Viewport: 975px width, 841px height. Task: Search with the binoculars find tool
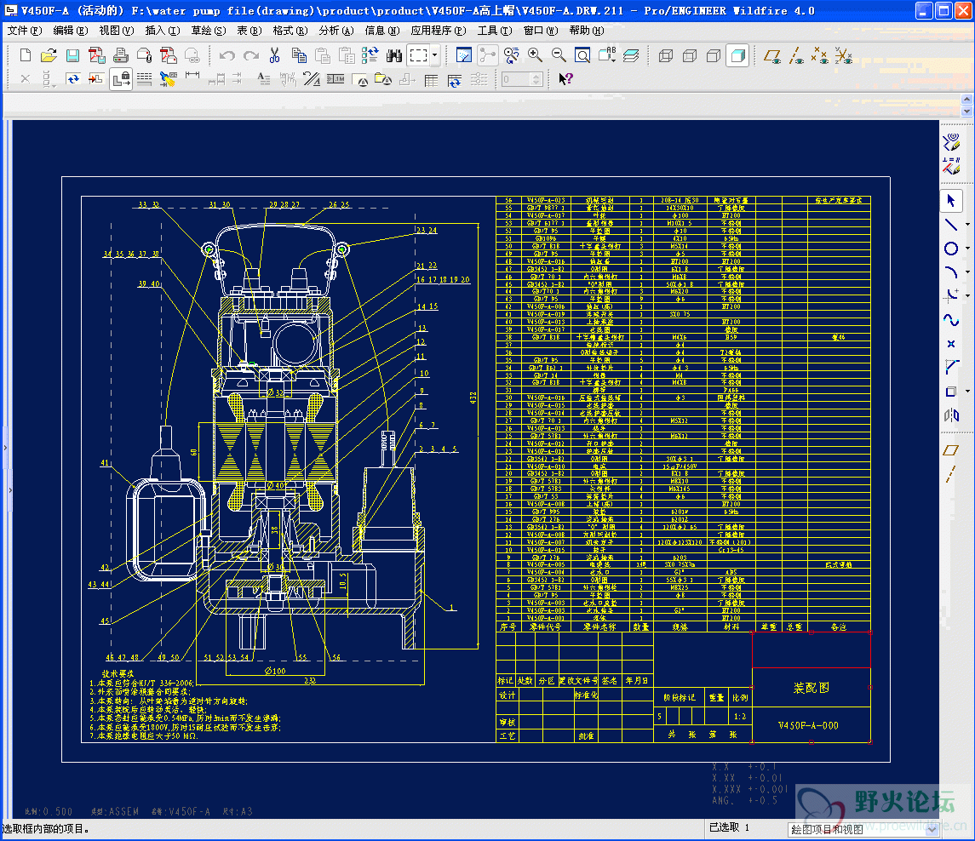tap(394, 56)
